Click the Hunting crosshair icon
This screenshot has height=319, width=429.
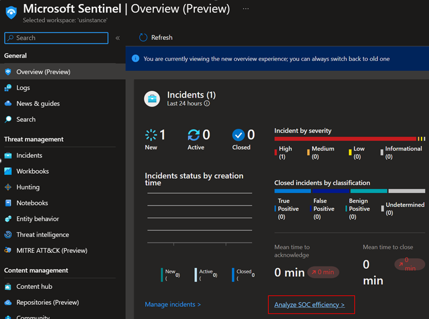(x=8, y=187)
